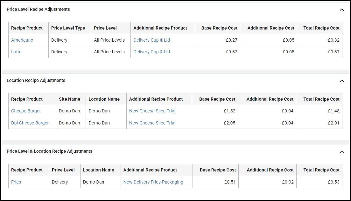Select the £0.37 total cost cell
Viewport: 351px width, 201px height.
[x=333, y=52]
